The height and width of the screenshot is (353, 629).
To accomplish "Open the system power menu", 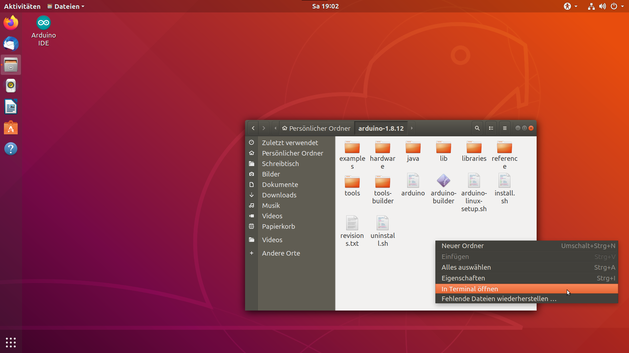I will coord(617,6).
